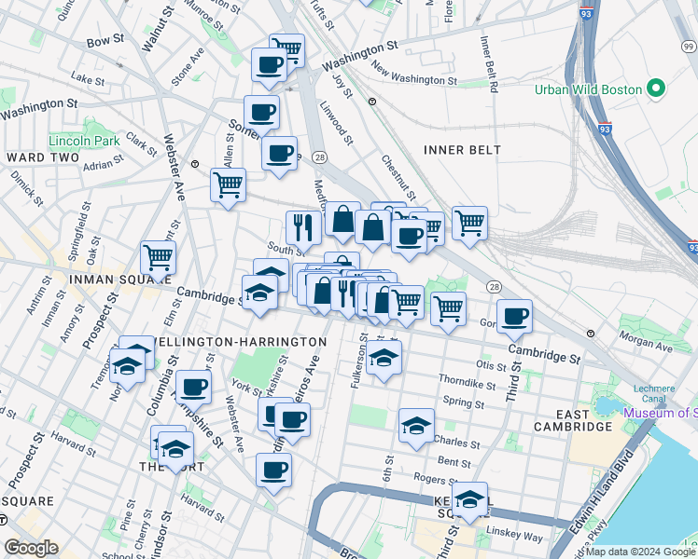Screen dimensions: 698x559
Task: Click the coffee marker beside the Route 28 shield
Action: coord(279,154)
